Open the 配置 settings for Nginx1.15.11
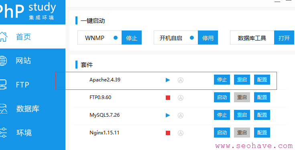Viewport: 295px width, 150px height. (262, 132)
